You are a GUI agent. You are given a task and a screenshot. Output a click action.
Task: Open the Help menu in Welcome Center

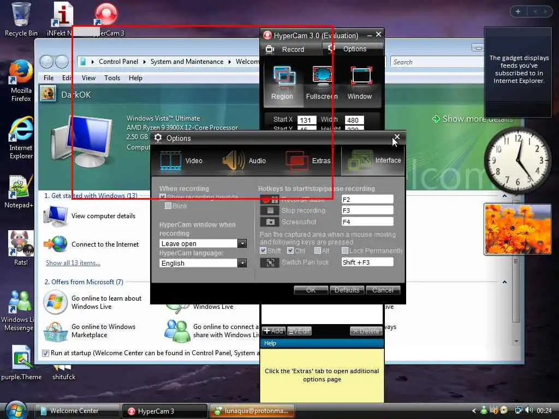pos(135,77)
